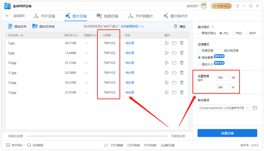Start compressing 13.jpg with play icon
The image size is (264, 151).
[x=167, y=93]
